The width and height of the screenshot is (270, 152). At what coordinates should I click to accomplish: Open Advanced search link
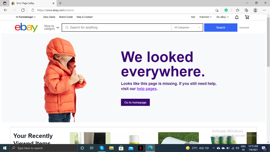pos(244,28)
